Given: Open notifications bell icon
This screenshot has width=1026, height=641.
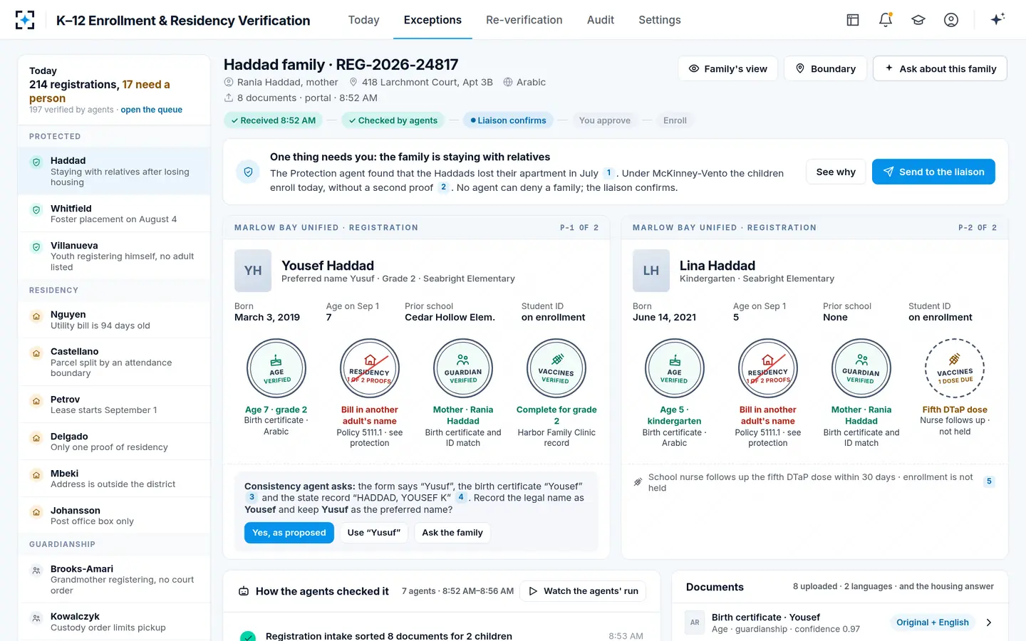Looking at the screenshot, I should (x=886, y=20).
